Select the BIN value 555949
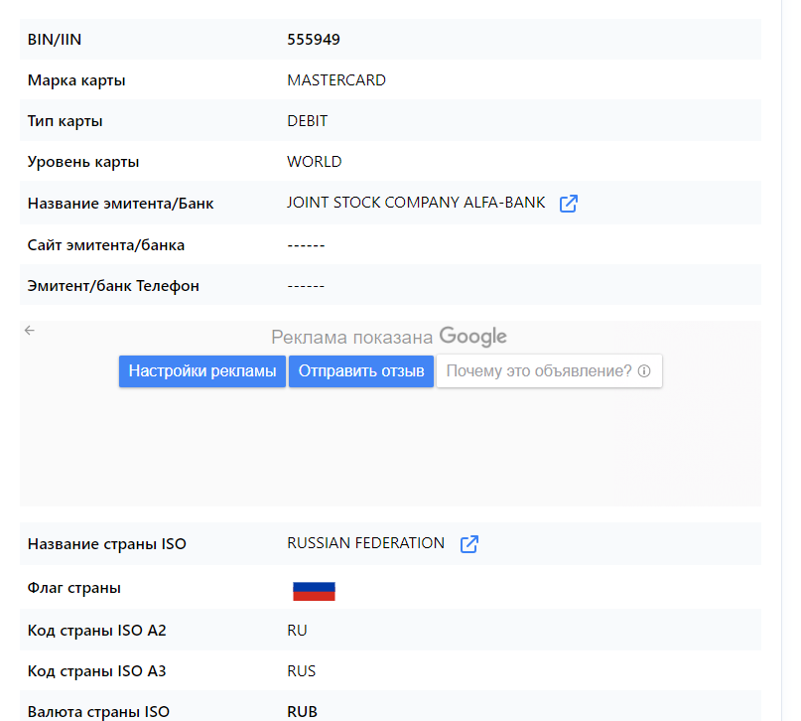Image resolution: width=801 pixels, height=721 pixels. tap(314, 40)
